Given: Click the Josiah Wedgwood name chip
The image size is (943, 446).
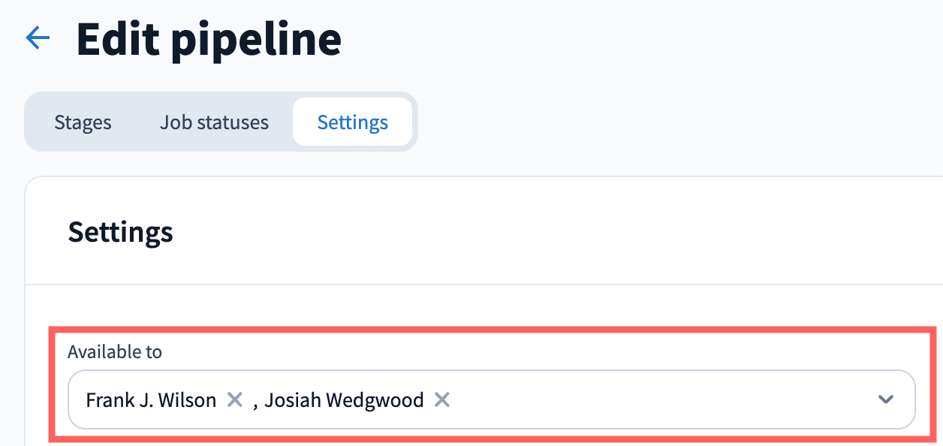Looking at the screenshot, I should point(344,399).
